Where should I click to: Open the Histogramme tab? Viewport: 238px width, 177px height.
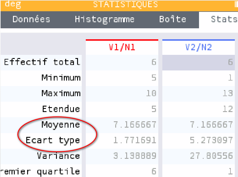[105, 20]
